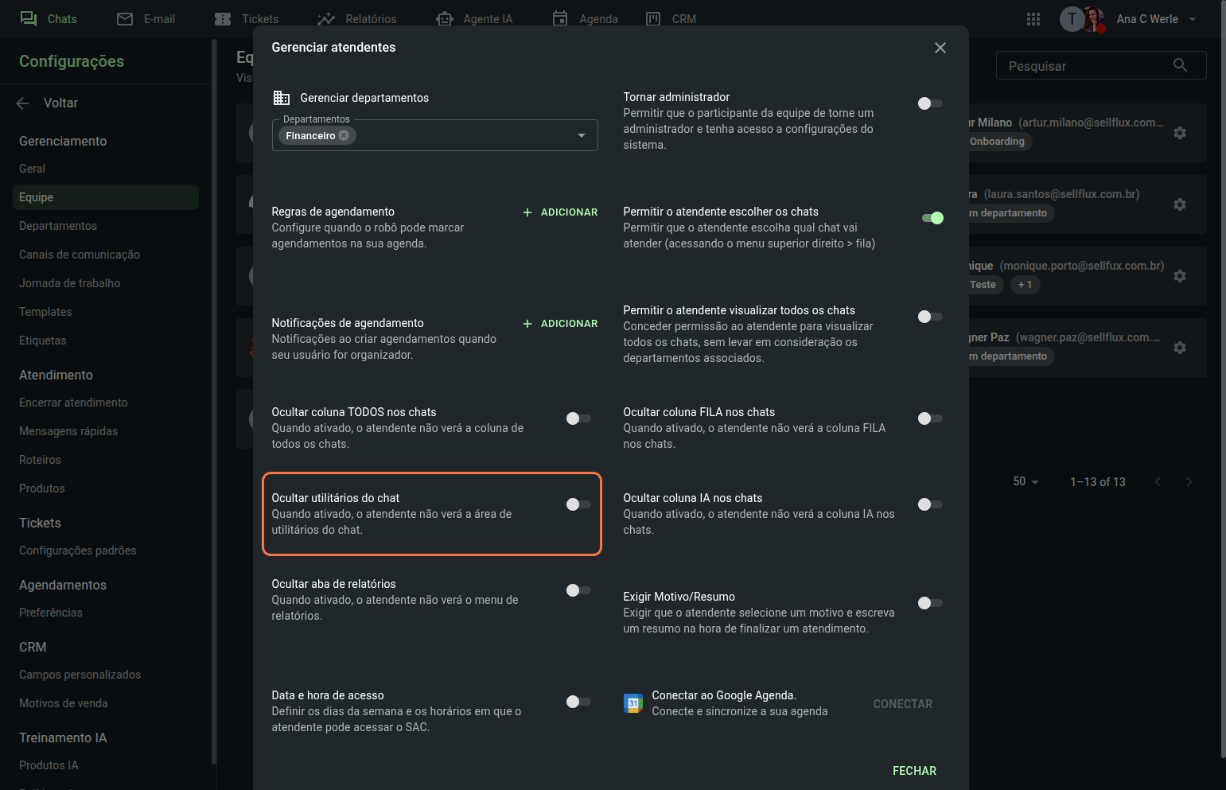
Task: Click the back arrow beside Voltar
Action: click(23, 103)
